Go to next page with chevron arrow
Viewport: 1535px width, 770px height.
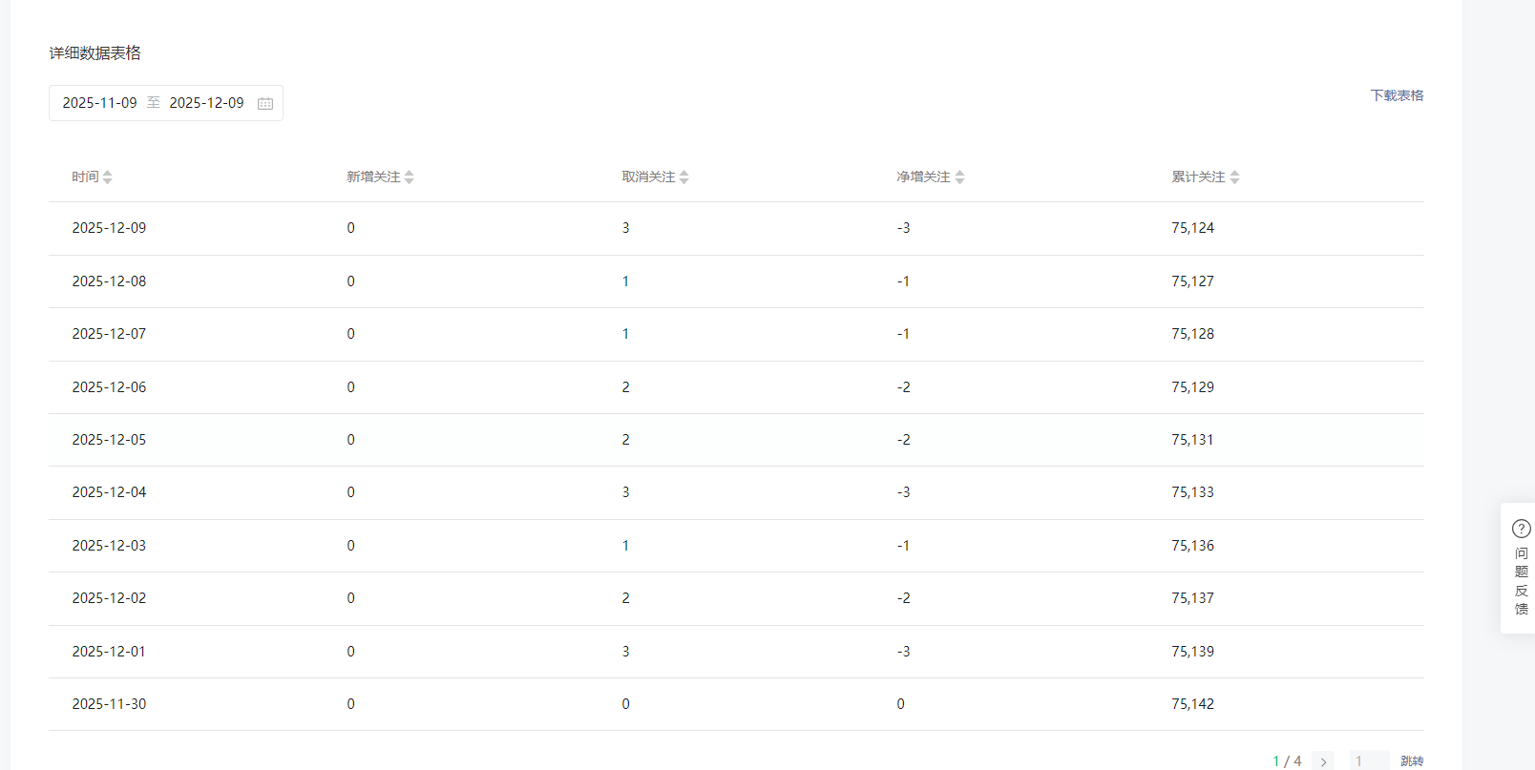pos(1323,761)
